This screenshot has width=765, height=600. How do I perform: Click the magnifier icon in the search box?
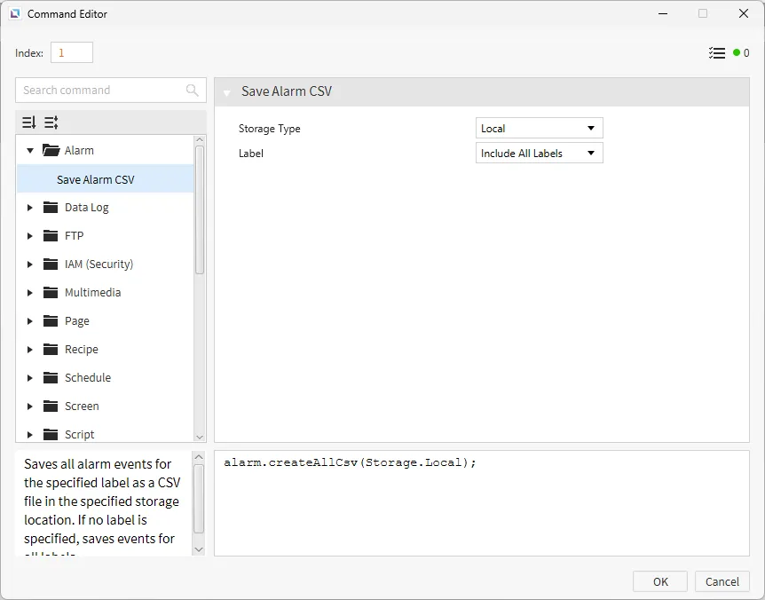point(193,91)
